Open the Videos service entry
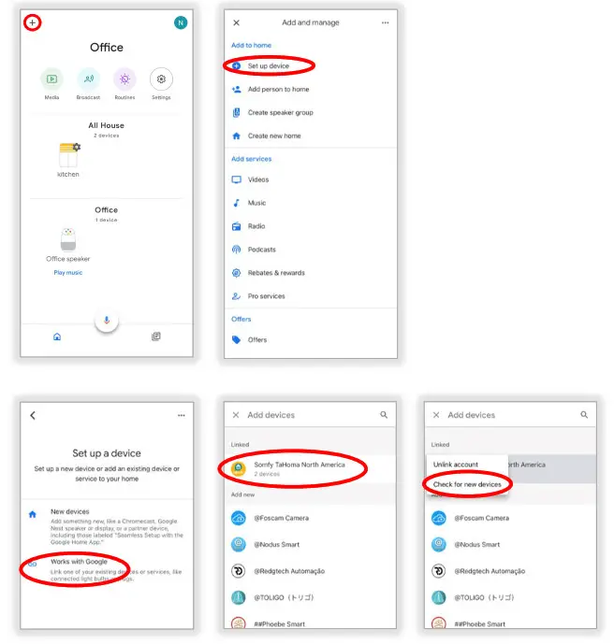This screenshot has width=614, height=644. click(311, 179)
